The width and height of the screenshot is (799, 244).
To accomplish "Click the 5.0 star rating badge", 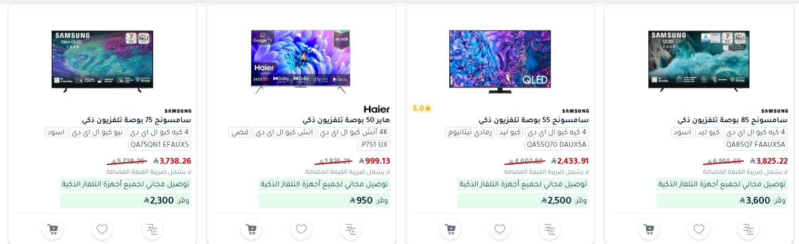I will coord(422,109).
